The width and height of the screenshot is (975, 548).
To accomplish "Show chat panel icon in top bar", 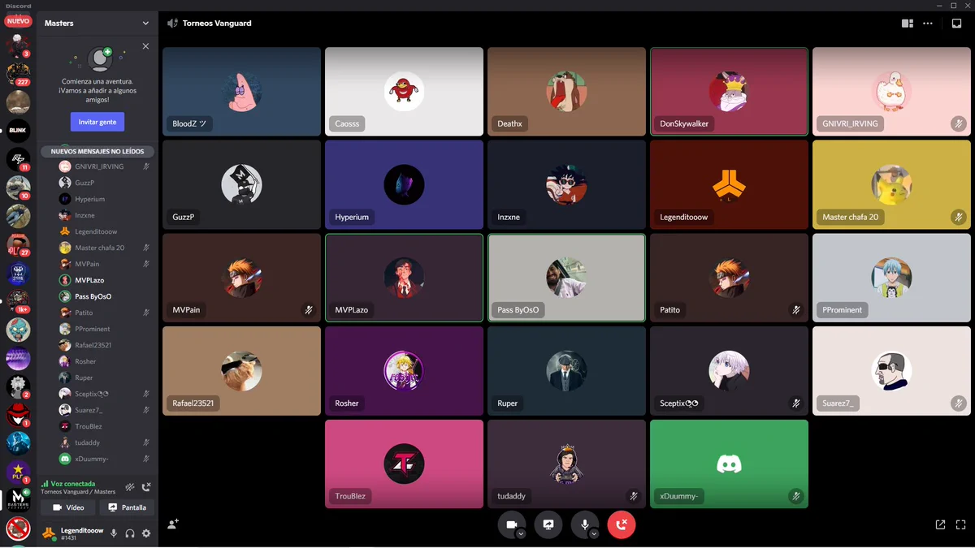I will pos(957,24).
